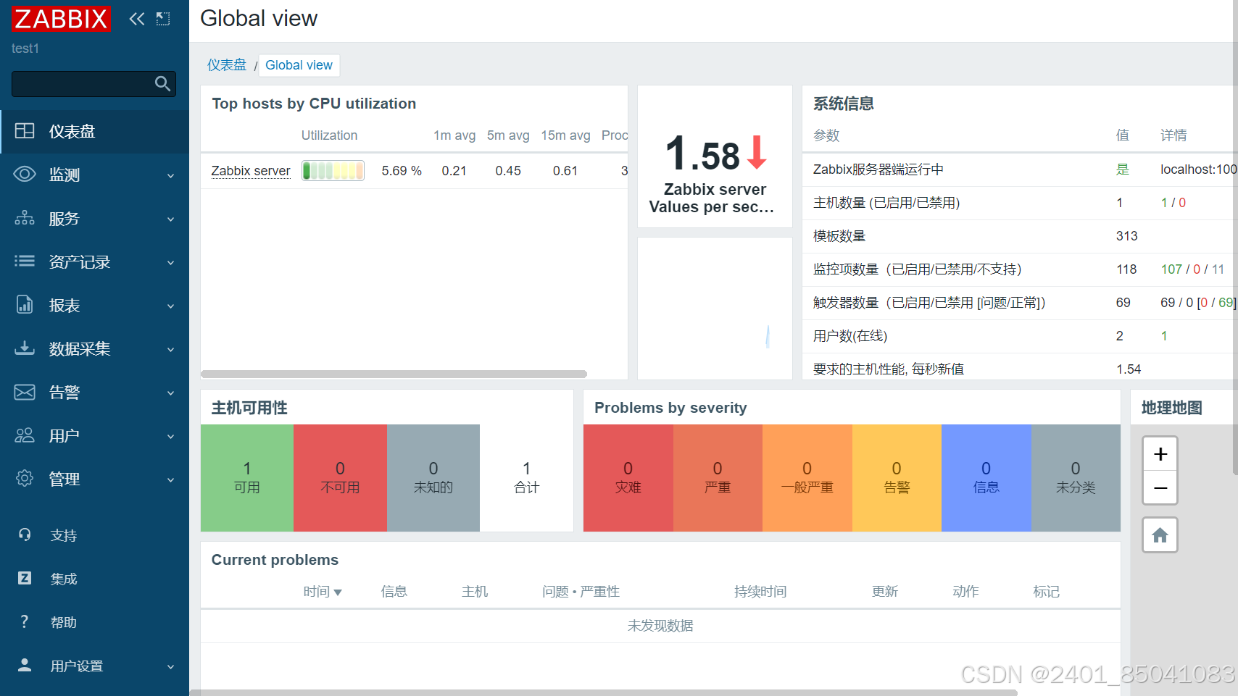Viewport: 1238px width, 696px height.
Task: Zoom out the map with minus button
Action: pos(1160,487)
